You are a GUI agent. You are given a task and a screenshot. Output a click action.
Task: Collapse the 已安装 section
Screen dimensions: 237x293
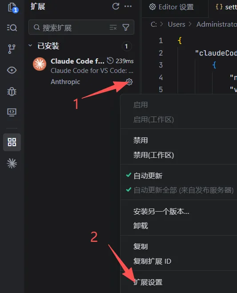pyautogui.click(x=30, y=46)
